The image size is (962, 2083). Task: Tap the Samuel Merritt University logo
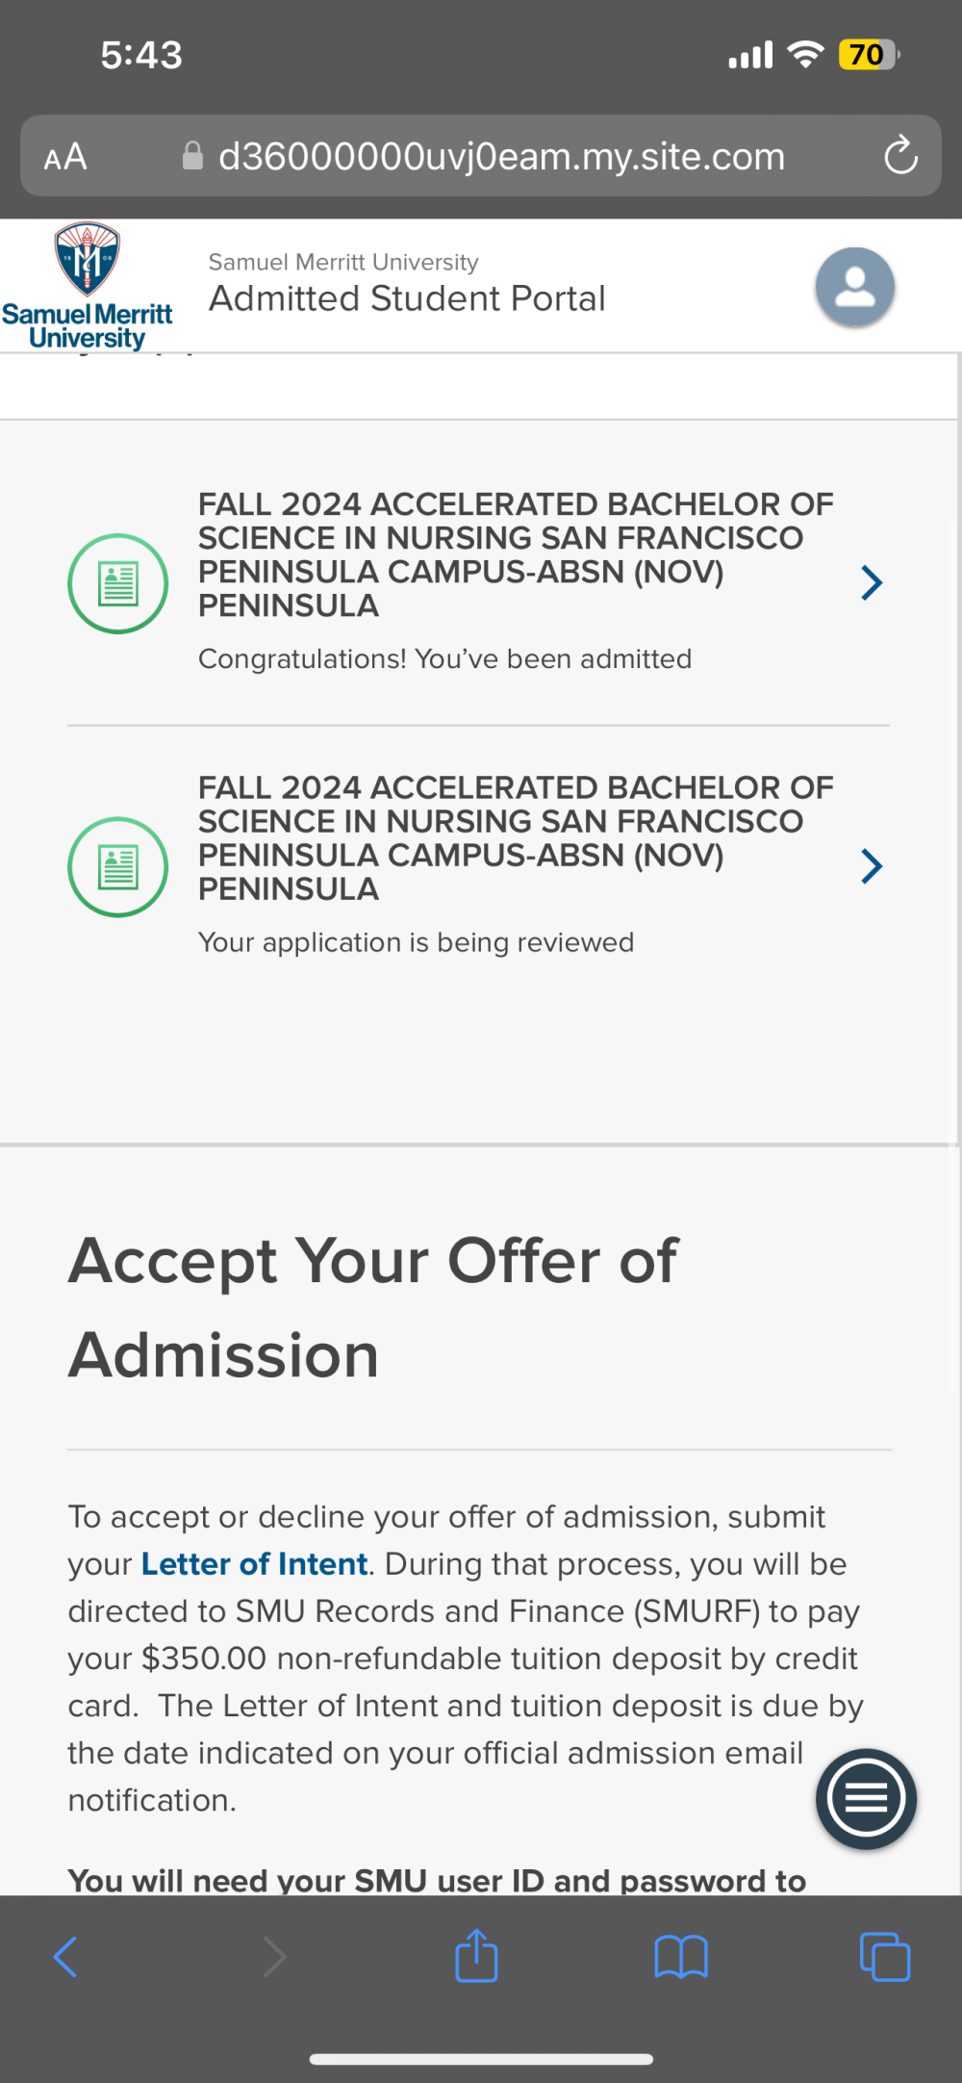click(88, 286)
